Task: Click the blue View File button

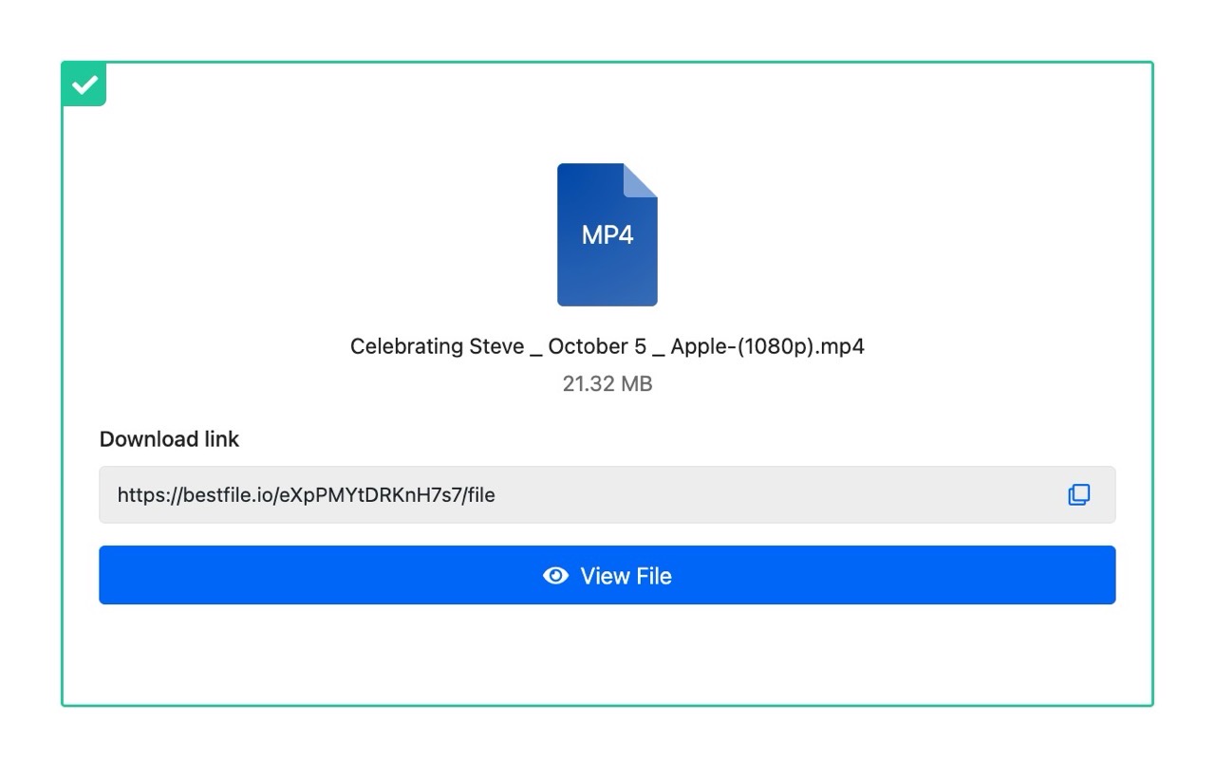Action: click(x=607, y=575)
